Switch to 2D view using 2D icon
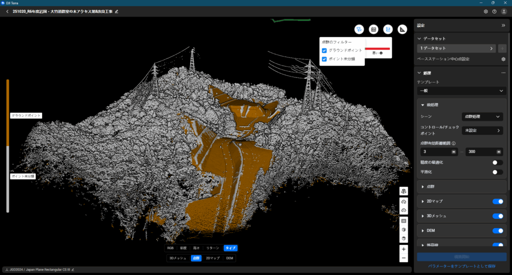This screenshot has width=512, height=275. (403, 220)
